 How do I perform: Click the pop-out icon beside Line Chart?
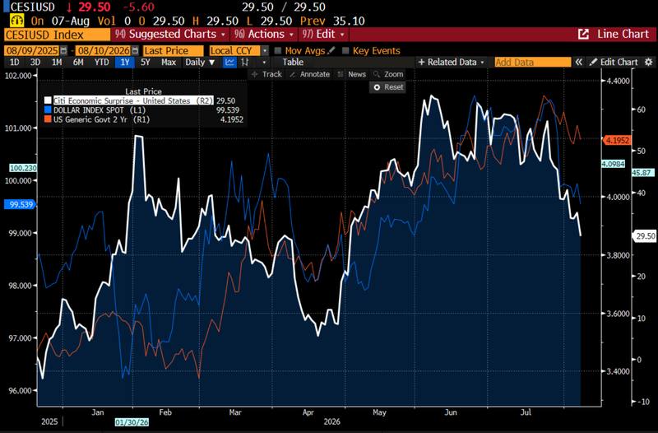pyautogui.click(x=583, y=34)
